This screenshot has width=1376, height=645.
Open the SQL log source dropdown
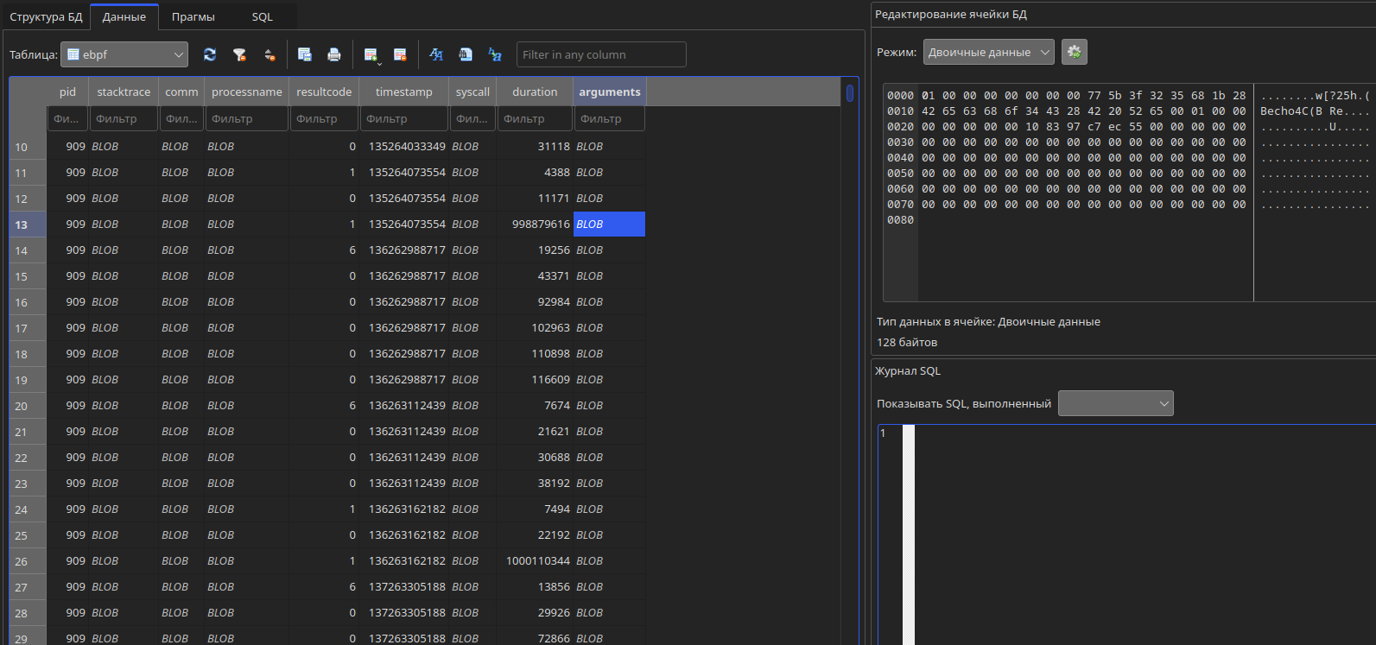(x=1116, y=403)
